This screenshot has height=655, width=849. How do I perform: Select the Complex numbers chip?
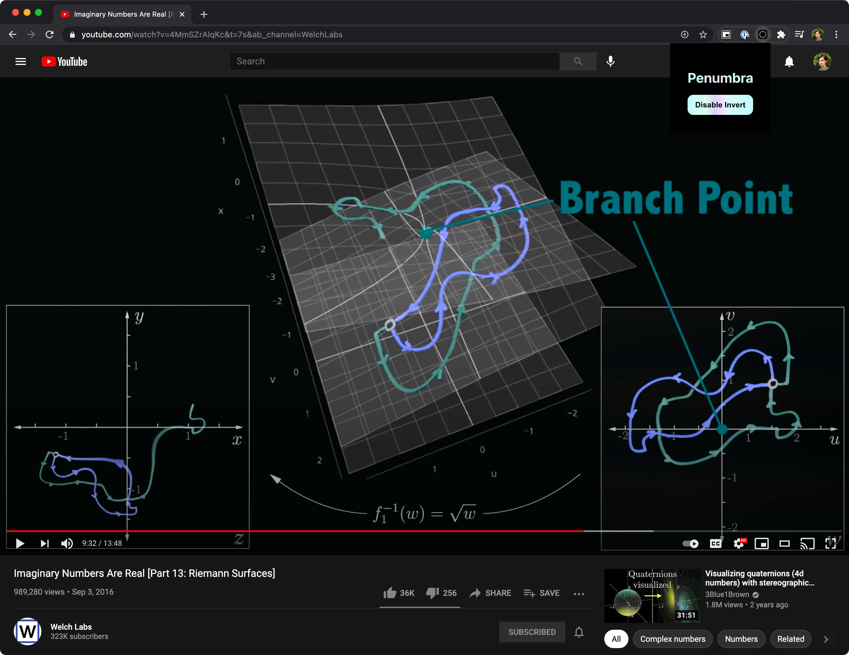(x=673, y=639)
